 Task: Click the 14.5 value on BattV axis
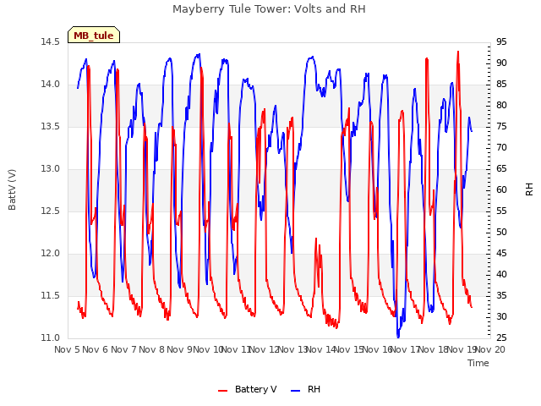[x=51, y=41]
